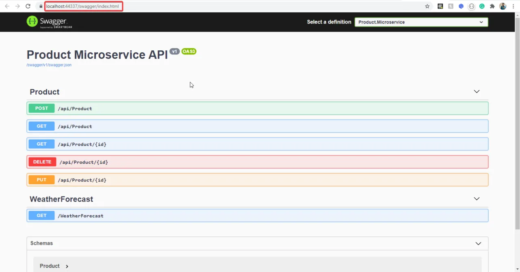This screenshot has height=272, width=520.
Task: Click the POST method badge
Action: (x=41, y=108)
